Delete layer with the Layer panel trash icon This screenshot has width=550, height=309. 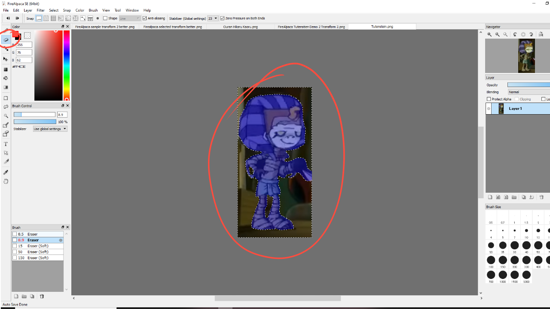541,197
